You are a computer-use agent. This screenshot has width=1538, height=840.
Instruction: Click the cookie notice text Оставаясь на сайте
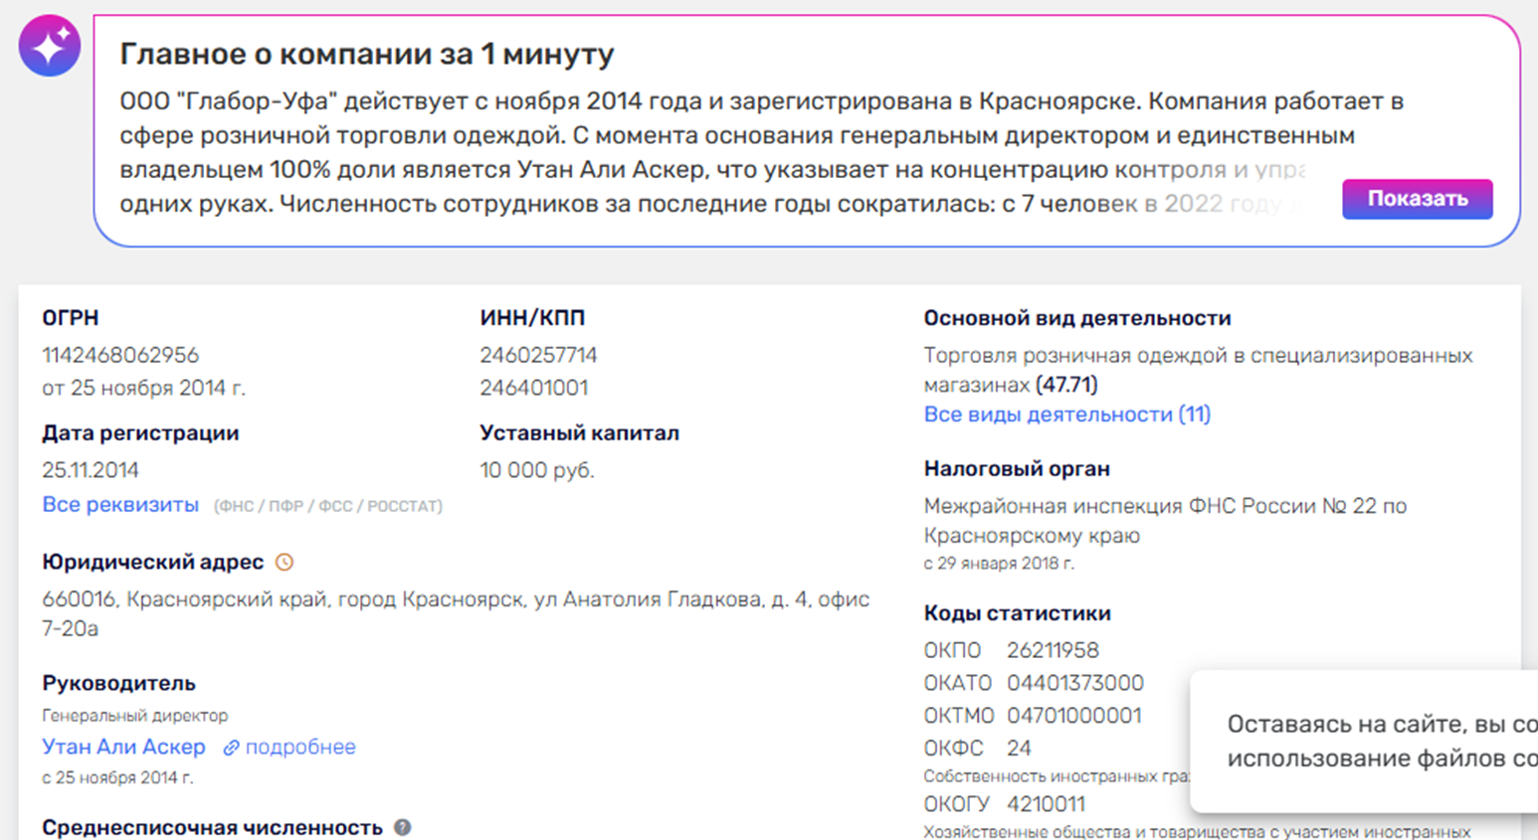[1382, 741]
